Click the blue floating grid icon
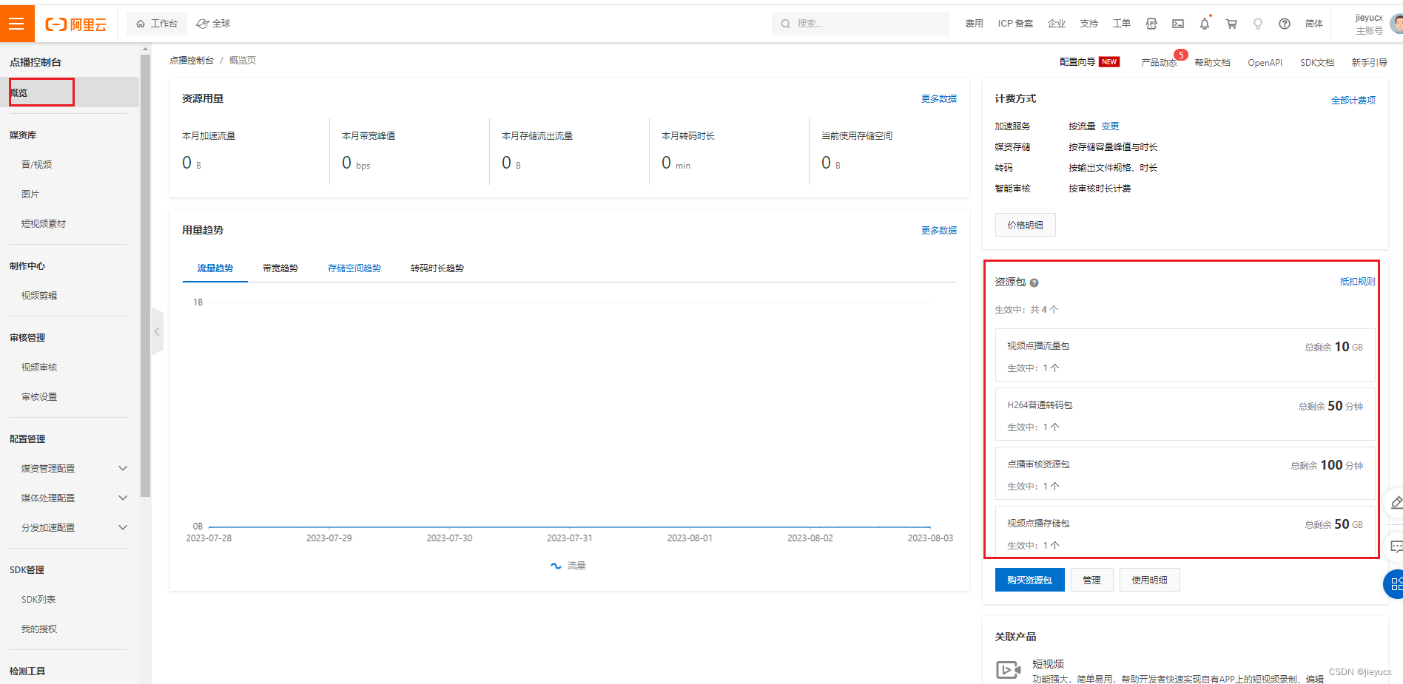 [x=1394, y=584]
